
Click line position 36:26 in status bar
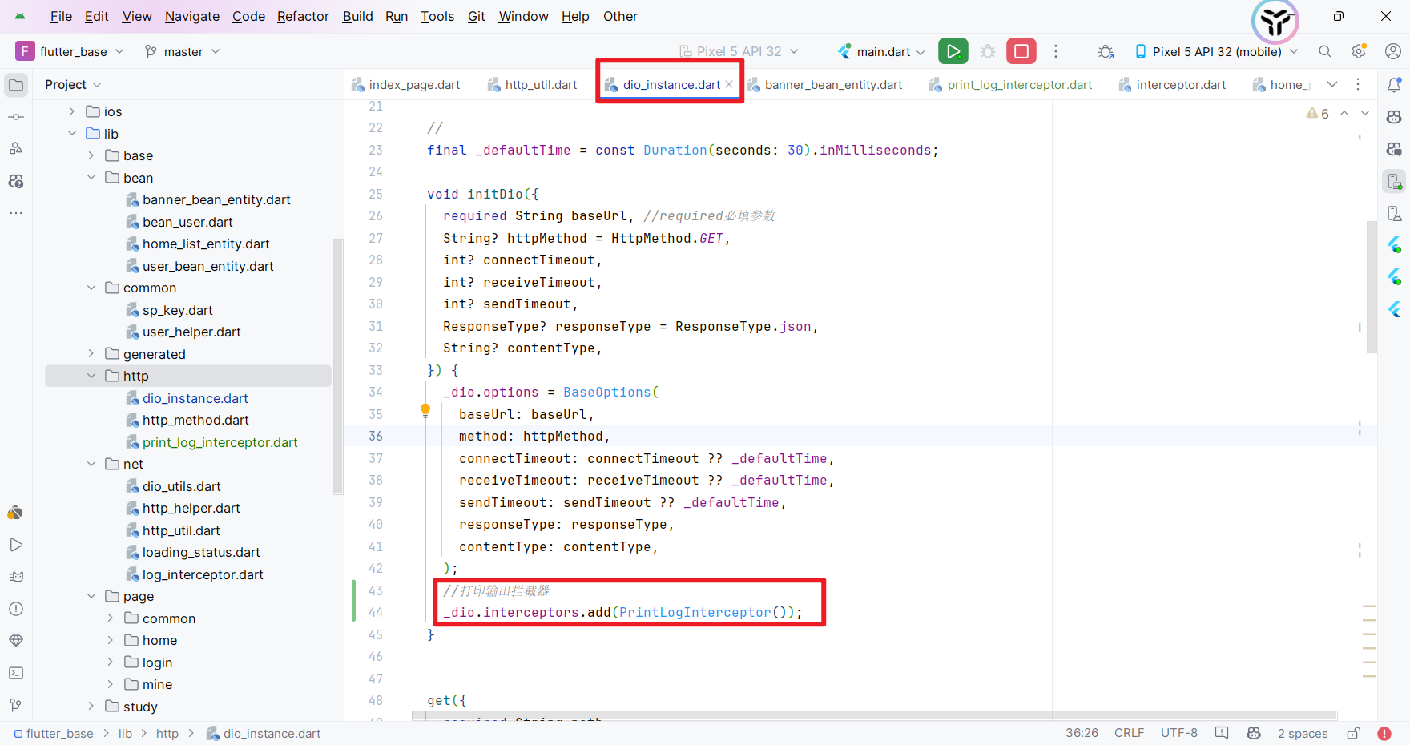[x=1082, y=733]
